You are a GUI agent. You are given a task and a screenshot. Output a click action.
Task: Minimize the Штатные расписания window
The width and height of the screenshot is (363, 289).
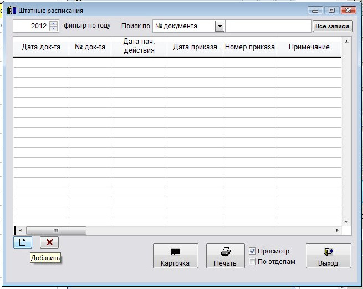click(315, 11)
